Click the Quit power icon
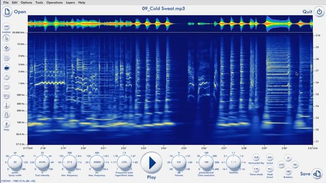The image size is (326, 183). tap(319, 12)
